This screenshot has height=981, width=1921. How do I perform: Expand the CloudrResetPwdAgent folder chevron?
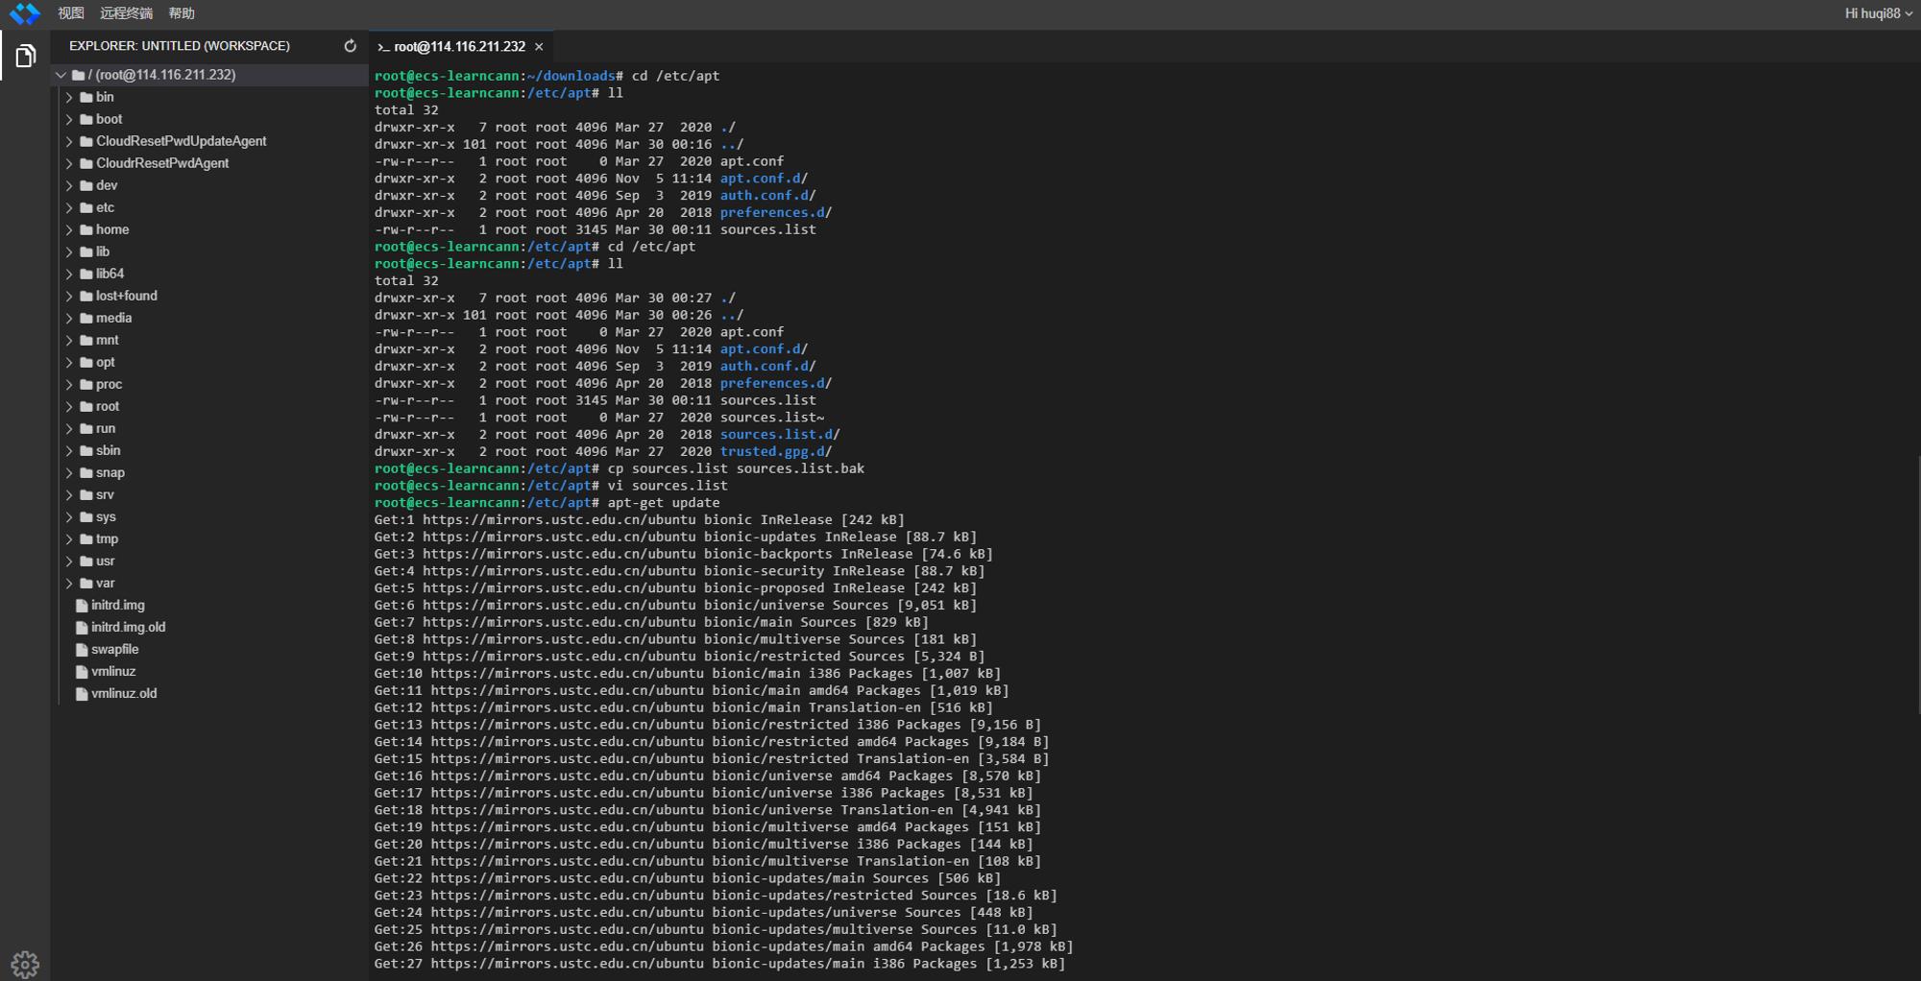(69, 163)
